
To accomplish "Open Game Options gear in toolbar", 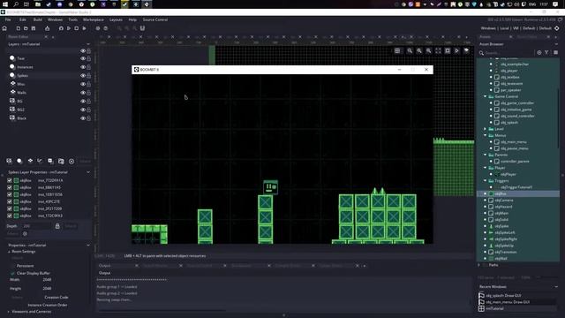I will coord(98,28).
